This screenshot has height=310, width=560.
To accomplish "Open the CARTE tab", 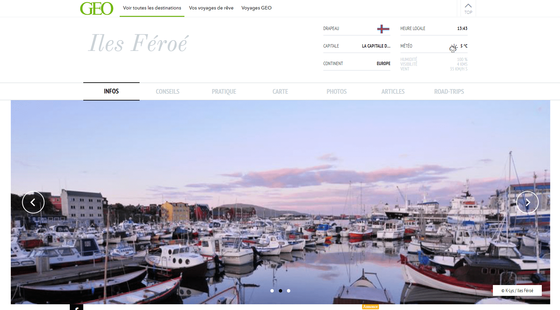I will click(280, 91).
